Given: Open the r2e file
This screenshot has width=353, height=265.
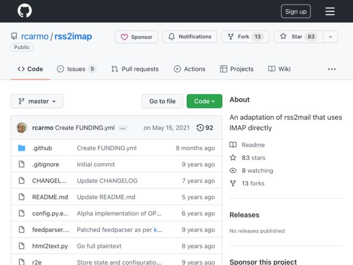Looking at the screenshot, I should pyautogui.click(x=37, y=262).
